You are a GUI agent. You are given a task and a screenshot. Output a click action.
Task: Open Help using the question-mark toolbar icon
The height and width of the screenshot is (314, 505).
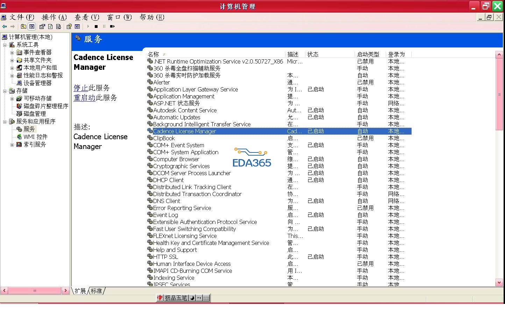(69, 27)
